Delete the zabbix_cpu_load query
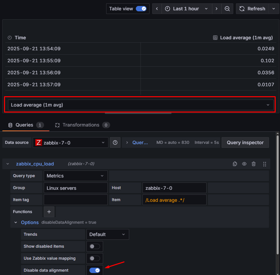280x275 pixels. pos(254,164)
